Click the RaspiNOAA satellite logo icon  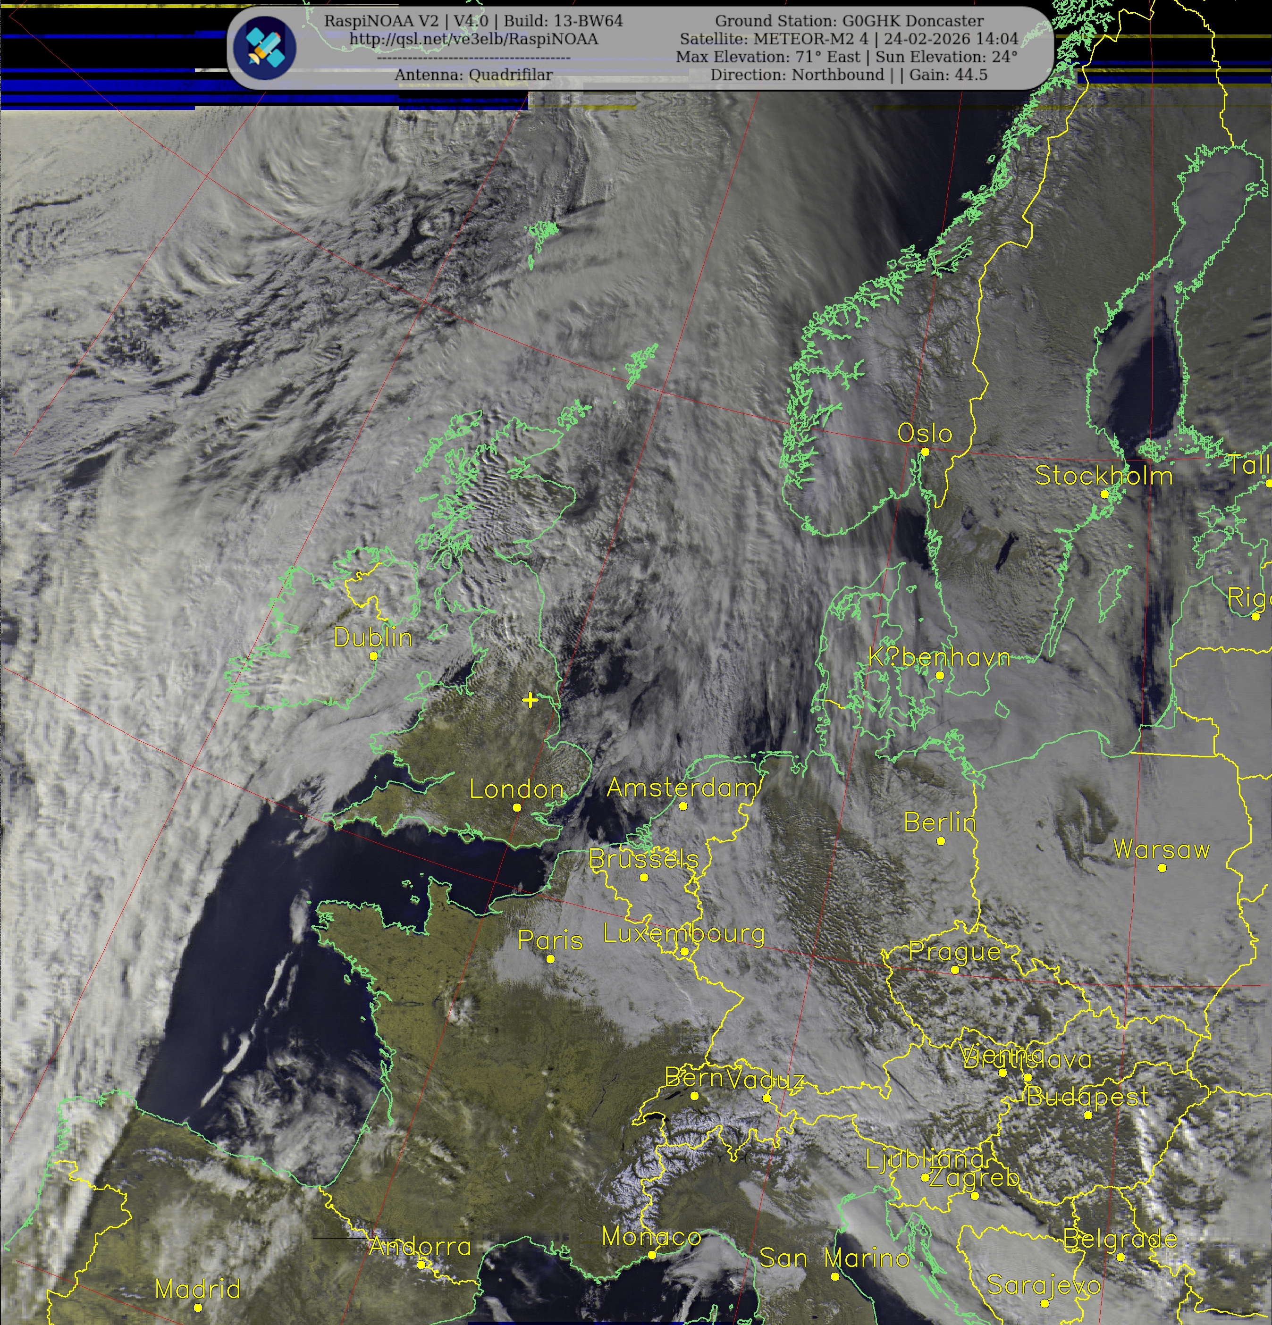pos(264,48)
